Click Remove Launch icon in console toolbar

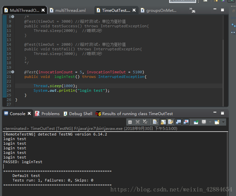(137, 122)
